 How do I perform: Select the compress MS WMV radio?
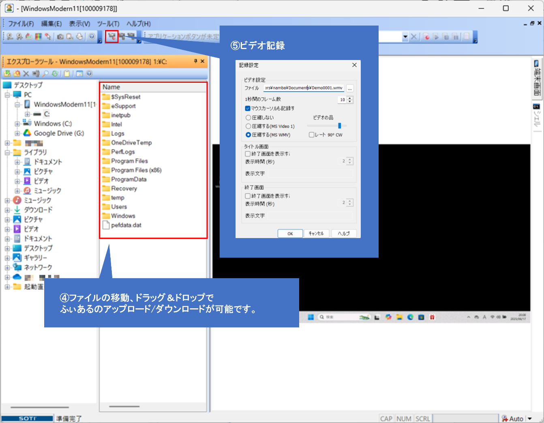[248, 135]
